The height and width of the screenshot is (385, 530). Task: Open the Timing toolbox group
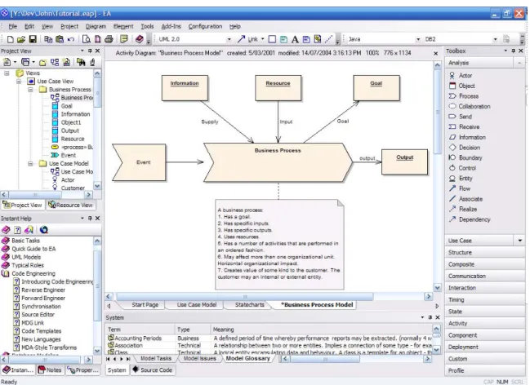coord(485,300)
